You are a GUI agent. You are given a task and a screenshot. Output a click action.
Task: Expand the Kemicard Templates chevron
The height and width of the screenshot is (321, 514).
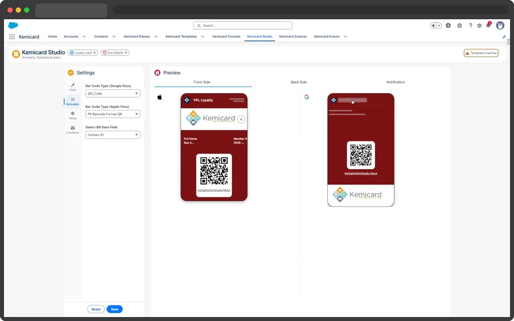point(202,37)
